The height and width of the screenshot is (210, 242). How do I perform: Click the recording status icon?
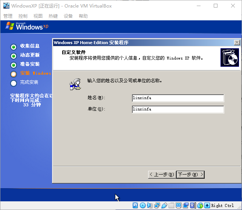(186, 205)
